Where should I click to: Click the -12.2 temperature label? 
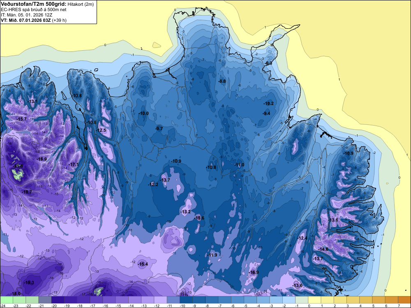(153, 184)
